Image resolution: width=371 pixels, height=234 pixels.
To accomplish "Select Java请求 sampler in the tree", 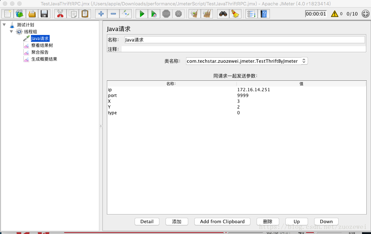I will (40, 39).
